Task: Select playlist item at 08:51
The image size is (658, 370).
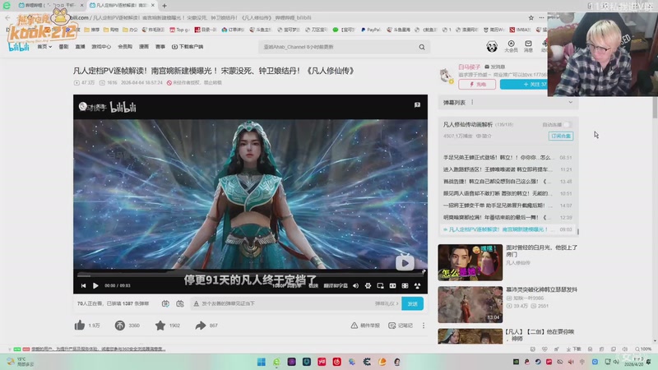Action: pos(507,158)
